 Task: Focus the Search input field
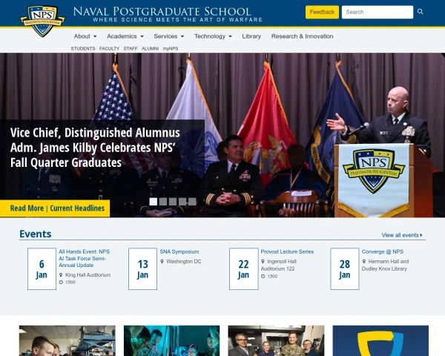click(x=378, y=12)
